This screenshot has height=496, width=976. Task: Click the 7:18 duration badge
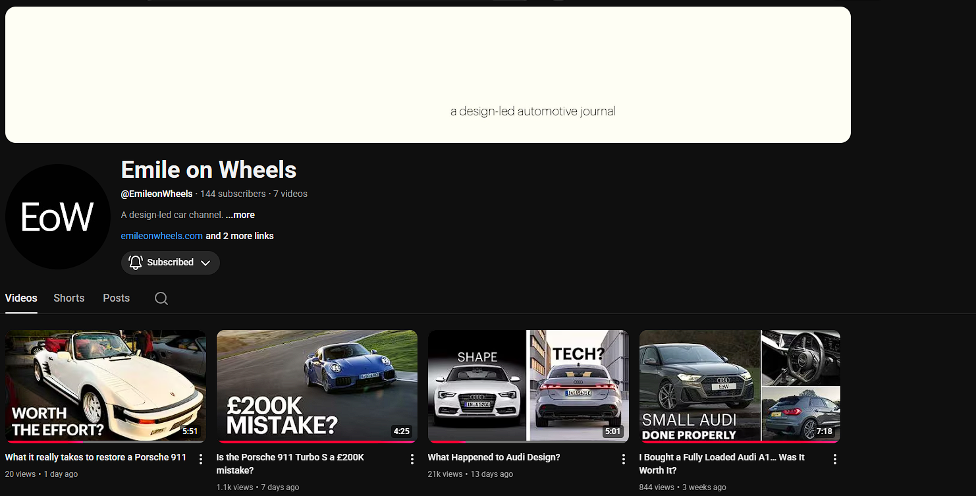tap(825, 431)
